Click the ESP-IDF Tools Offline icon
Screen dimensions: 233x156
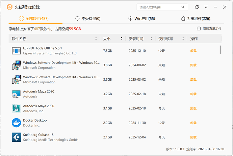pyautogui.click(x=16, y=51)
